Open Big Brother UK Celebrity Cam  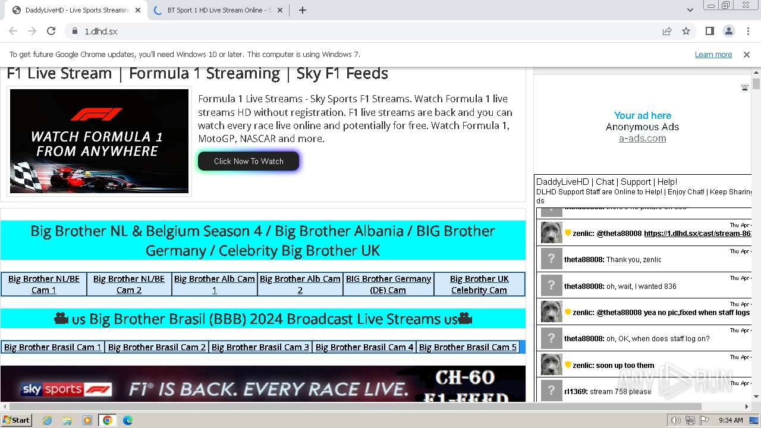479,284
